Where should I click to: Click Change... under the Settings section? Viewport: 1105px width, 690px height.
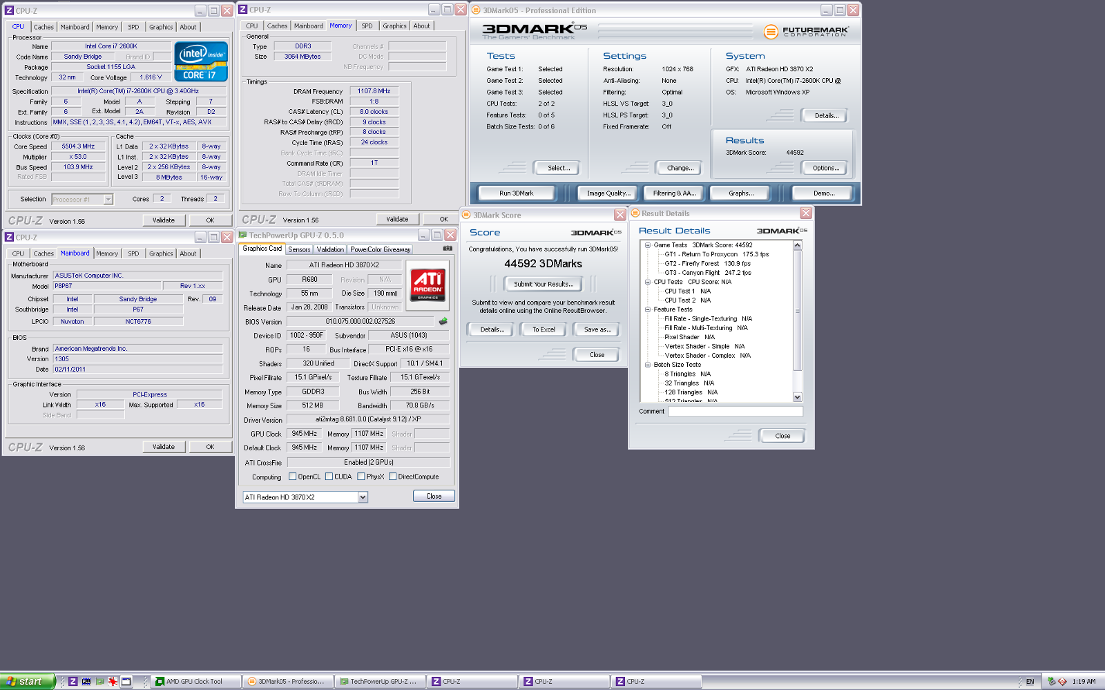coord(680,168)
